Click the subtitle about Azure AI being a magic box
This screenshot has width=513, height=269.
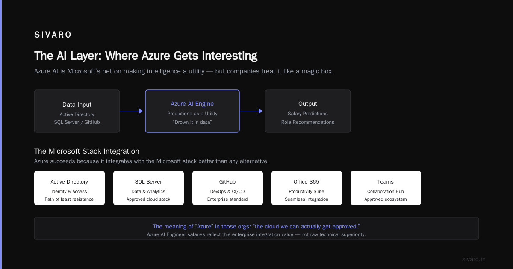pos(184,71)
